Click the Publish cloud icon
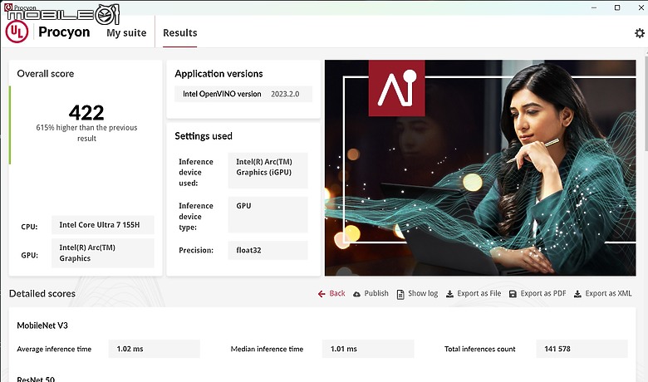 pos(356,294)
